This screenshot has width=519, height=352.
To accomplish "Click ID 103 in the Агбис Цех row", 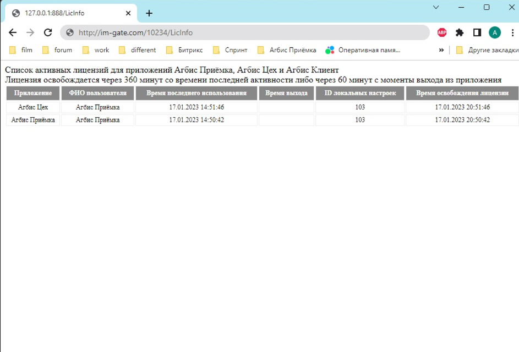I will click(x=360, y=107).
